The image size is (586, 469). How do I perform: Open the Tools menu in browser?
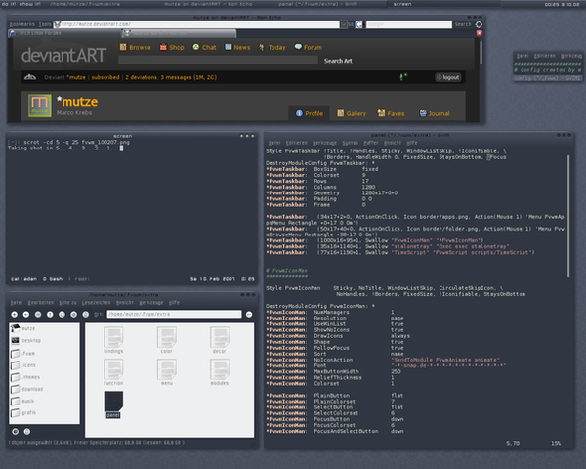45,24
